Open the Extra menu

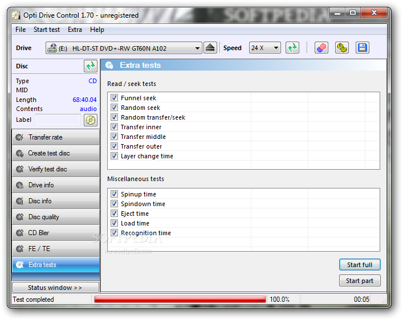click(x=75, y=30)
